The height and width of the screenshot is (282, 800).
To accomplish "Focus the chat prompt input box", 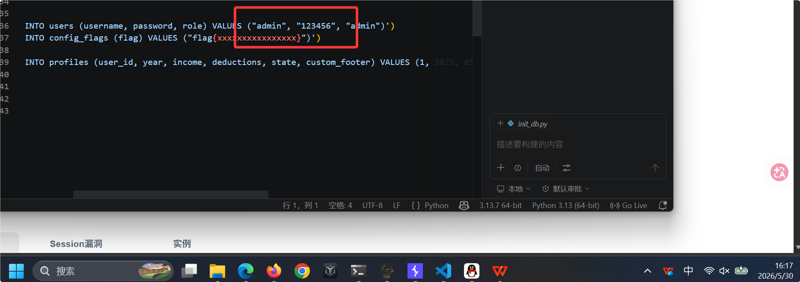I will click(577, 144).
